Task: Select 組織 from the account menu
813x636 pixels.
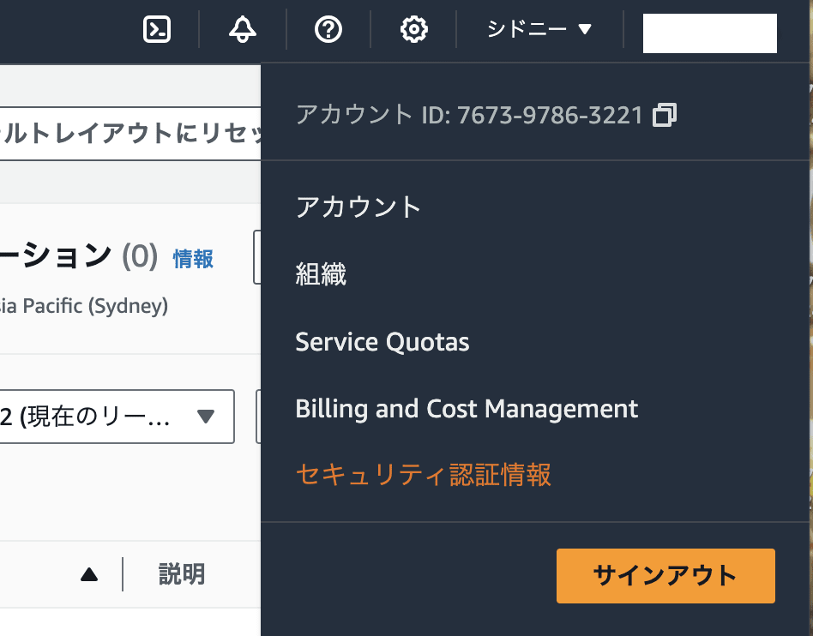Action: click(321, 274)
